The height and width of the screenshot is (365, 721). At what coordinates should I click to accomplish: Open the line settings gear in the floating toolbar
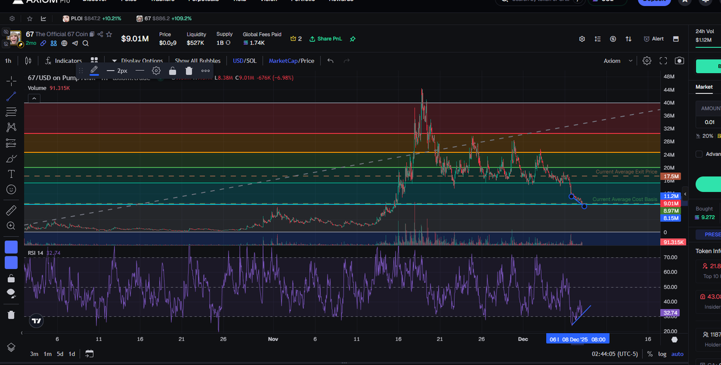pyautogui.click(x=156, y=71)
